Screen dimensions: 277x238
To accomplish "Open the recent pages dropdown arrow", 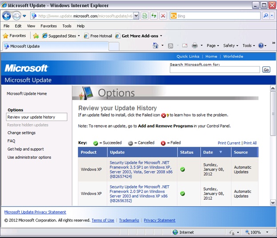I will tap(24, 16).
